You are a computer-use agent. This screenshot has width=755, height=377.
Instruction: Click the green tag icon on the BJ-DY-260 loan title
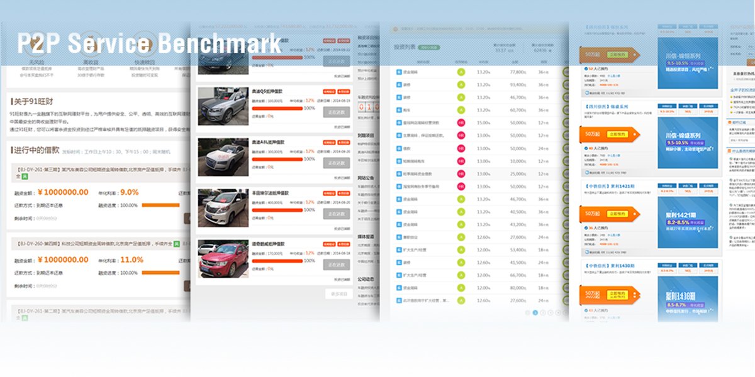[x=177, y=244]
